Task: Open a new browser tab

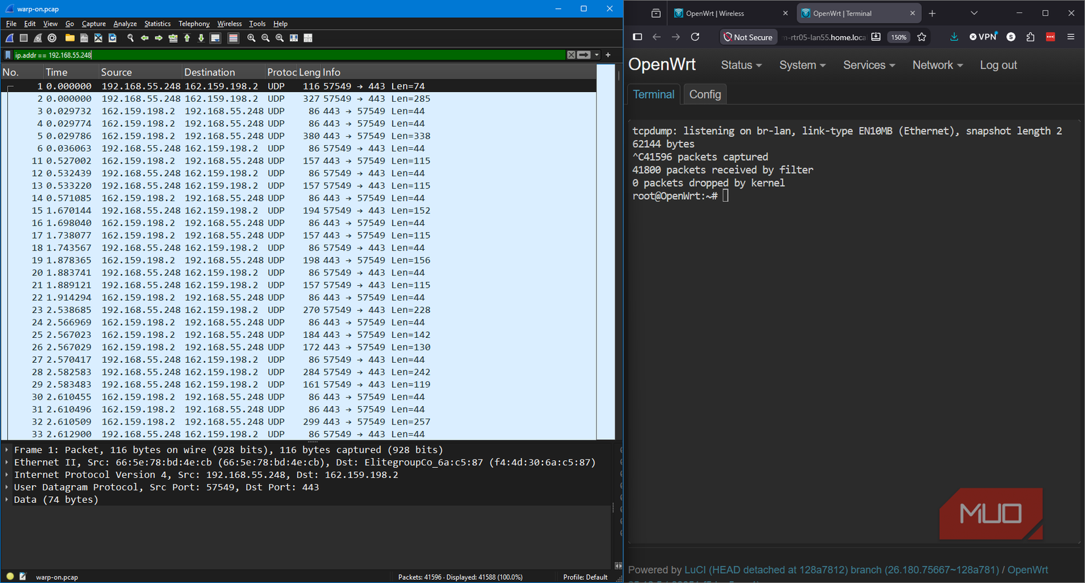Action: pyautogui.click(x=932, y=13)
